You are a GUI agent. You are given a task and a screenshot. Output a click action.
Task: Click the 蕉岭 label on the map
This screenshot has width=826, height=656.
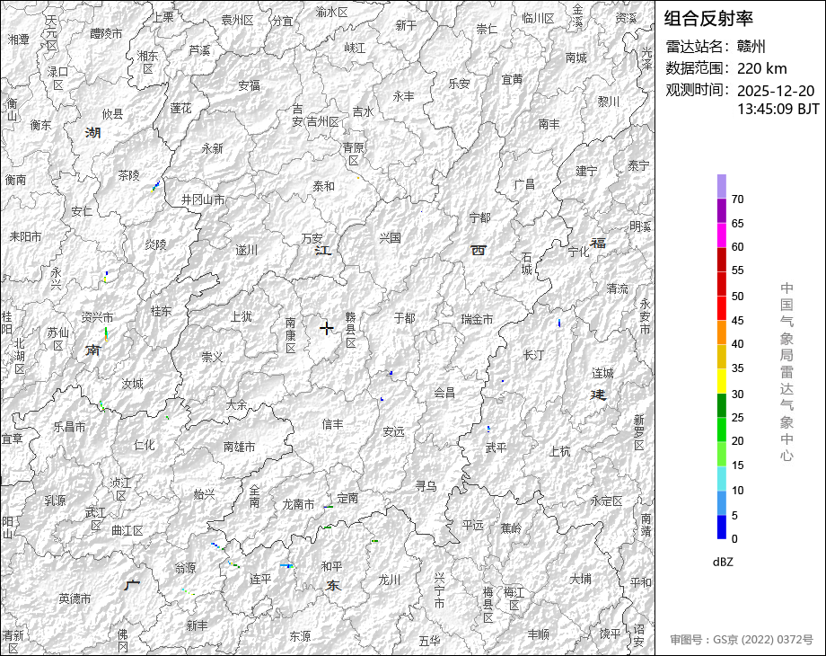(x=511, y=527)
